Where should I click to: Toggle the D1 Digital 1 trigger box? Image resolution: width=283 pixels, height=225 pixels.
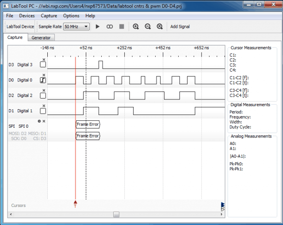pyautogui.click(x=43, y=111)
